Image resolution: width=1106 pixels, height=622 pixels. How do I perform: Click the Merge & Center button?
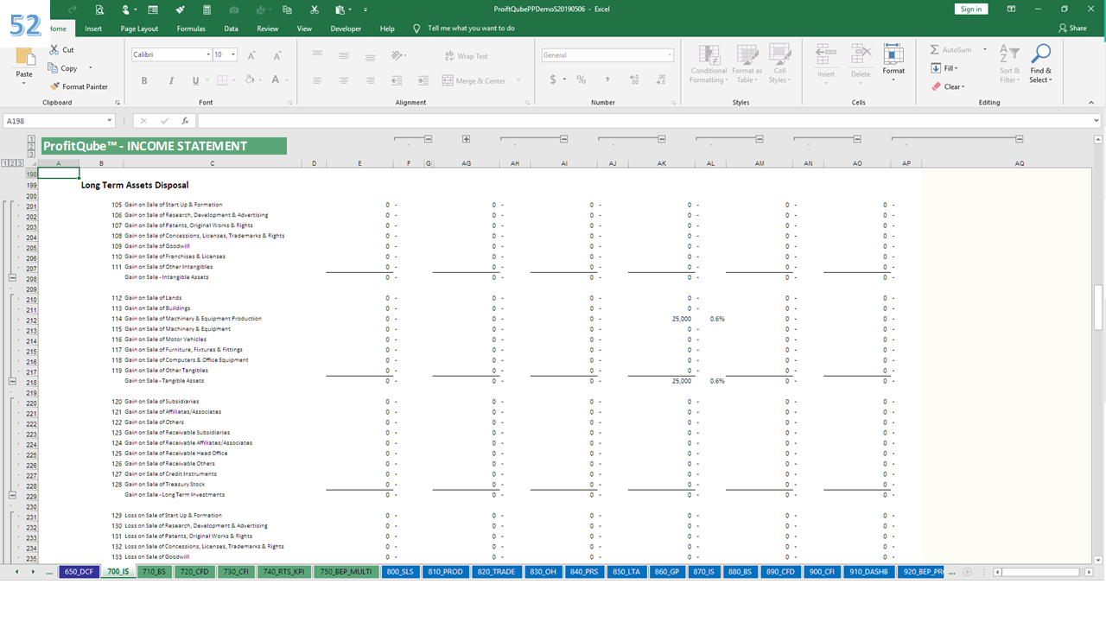point(474,81)
